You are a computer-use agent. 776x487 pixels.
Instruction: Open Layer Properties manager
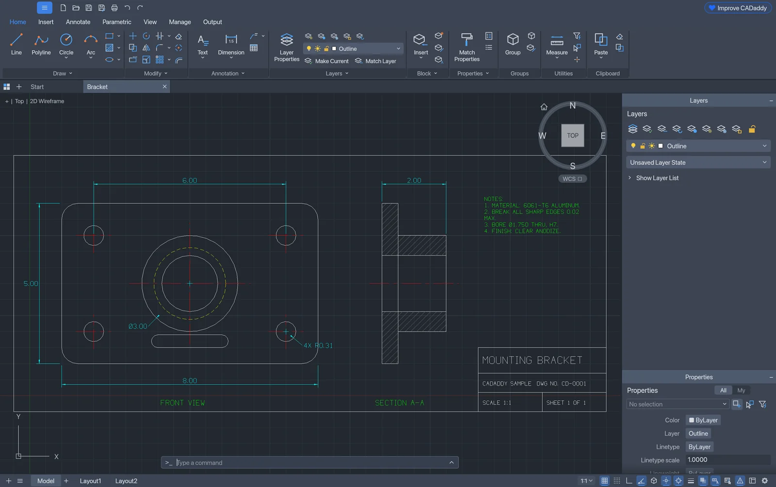(x=287, y=47)
